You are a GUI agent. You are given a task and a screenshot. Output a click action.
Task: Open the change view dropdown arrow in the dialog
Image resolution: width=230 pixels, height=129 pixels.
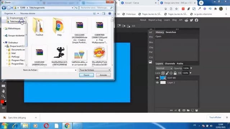click(x=98, y=14)
